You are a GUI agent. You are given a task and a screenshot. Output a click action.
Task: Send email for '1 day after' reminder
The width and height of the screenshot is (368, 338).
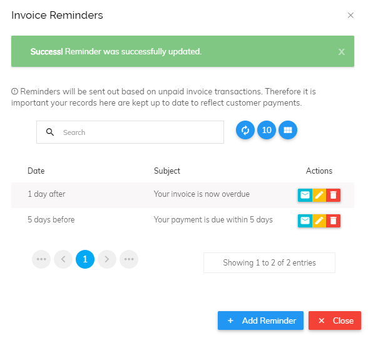(305, 195)
